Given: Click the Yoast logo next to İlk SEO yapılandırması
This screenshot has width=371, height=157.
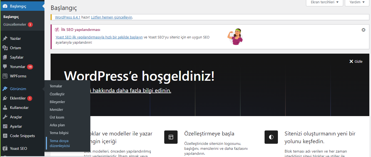Looking at the screenshot, I should [x=57, y=30].
